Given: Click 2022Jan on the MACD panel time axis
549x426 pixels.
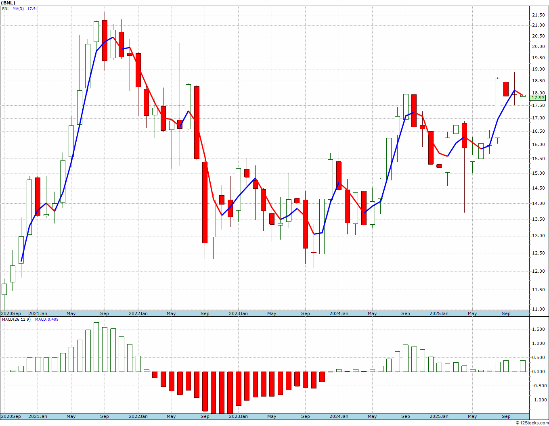Looking at the screenshot, I should point(138,416).
